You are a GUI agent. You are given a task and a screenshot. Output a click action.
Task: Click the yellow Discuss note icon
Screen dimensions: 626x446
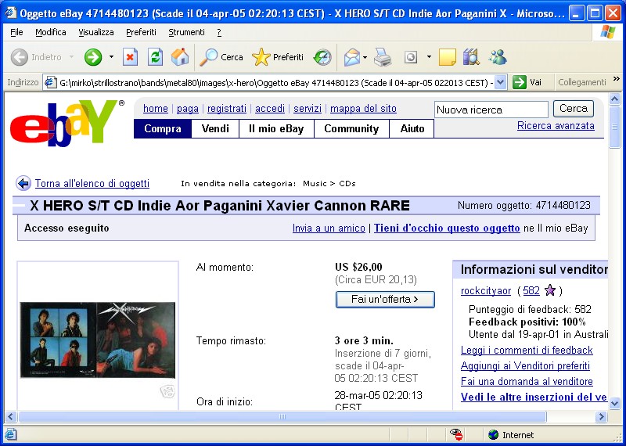(x=447, y=57)
